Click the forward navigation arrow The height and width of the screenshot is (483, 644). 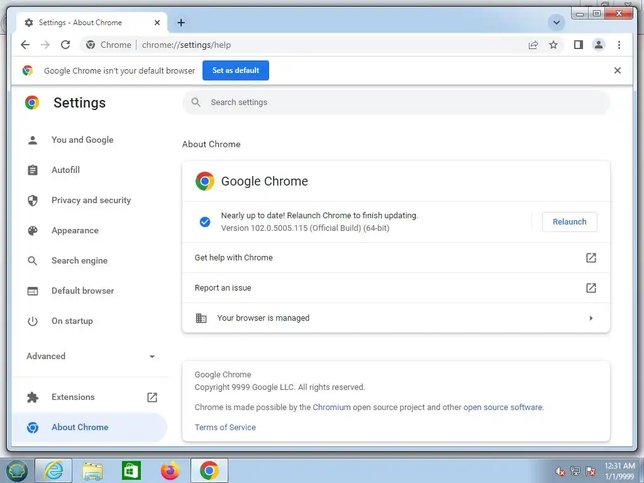[x=45, y=45]
